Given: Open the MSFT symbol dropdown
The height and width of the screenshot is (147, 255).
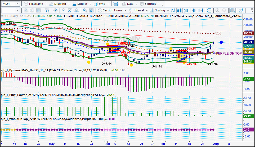Looking at the screenshot, I should (17, 4).
